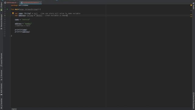This screenshot has width=195, height=110.
Task: Click the println(name) statement
Action: click(x=21, y=30)
